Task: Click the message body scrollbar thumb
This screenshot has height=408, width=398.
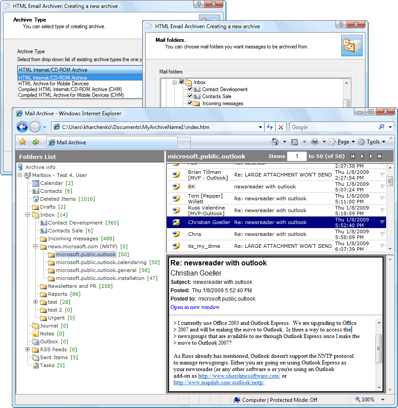Action: coord(379,349)
